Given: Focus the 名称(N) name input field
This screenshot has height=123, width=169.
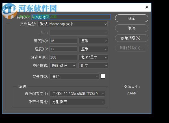Looking at the screenshot, I should coord(71,17).
